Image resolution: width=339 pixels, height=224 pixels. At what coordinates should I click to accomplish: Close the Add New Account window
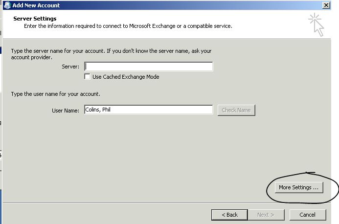pyautogui.click(x=326, y=5)
